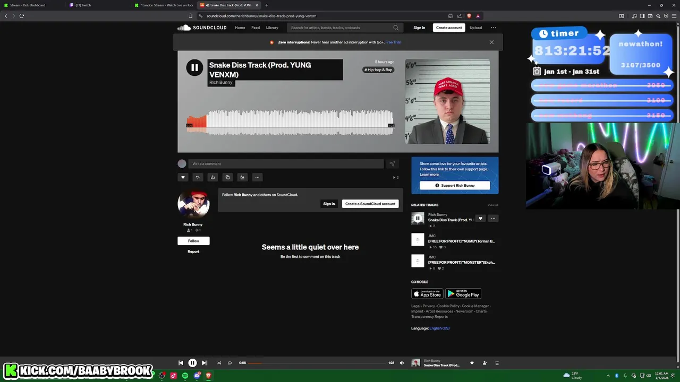This screenshot has width=680, height=382.
Task: Open the Brave main hamburger menu
Action: 675,16
